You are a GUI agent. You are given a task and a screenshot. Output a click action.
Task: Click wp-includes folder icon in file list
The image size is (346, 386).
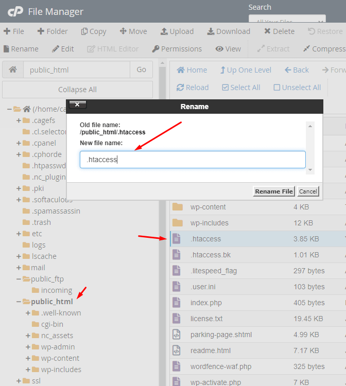click(x=178, y=223)
